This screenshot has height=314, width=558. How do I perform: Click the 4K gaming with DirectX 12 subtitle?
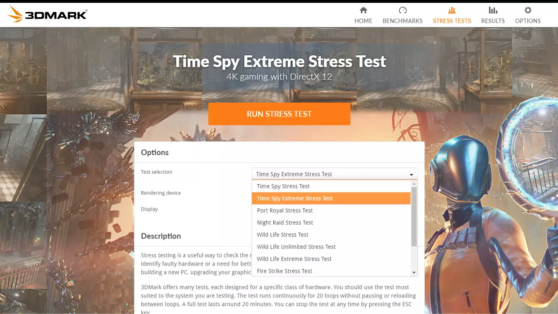(279, 76)
